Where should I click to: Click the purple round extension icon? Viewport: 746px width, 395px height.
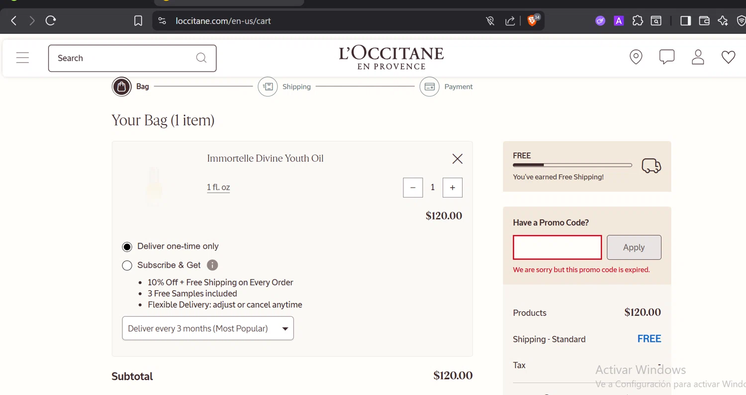600,21
